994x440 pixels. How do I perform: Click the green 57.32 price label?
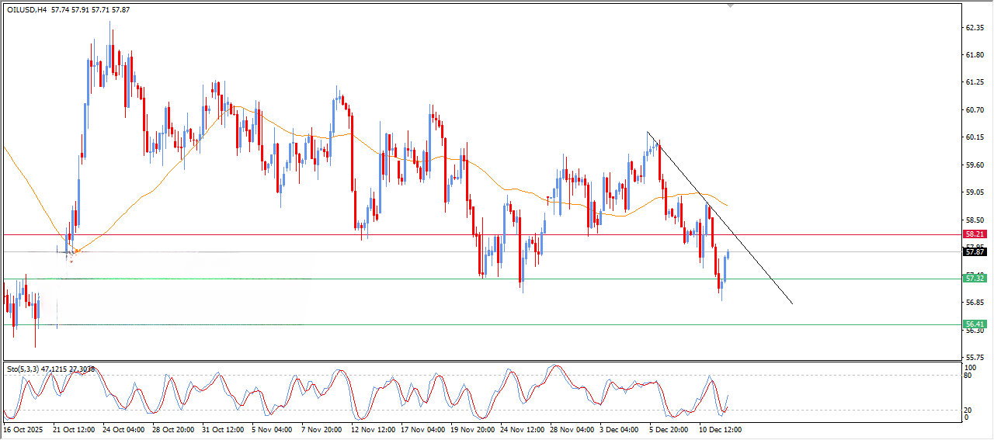(975, 278)
